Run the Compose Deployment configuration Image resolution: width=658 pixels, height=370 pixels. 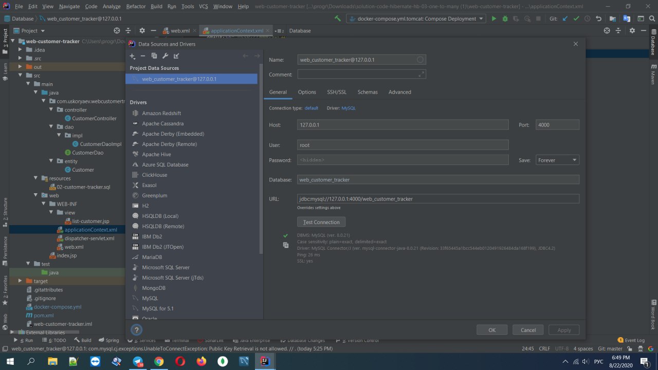[493, 18]
